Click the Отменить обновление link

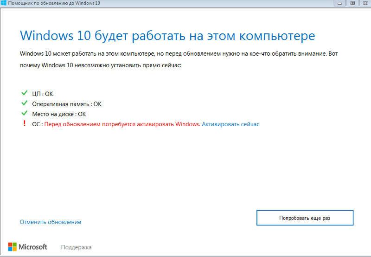(50, 222)
